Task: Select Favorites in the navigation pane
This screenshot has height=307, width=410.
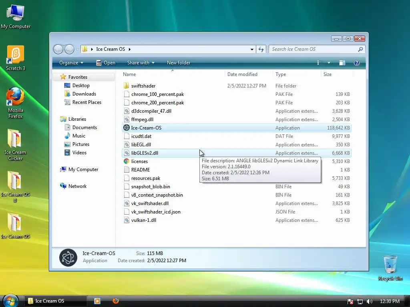Action: (78, 77)
